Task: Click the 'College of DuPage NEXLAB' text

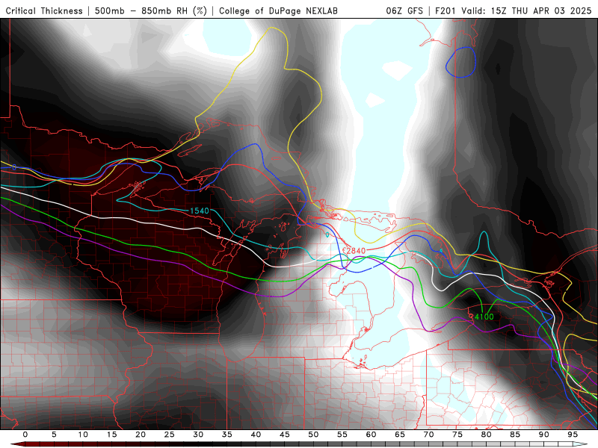Action: coord(278,10)
